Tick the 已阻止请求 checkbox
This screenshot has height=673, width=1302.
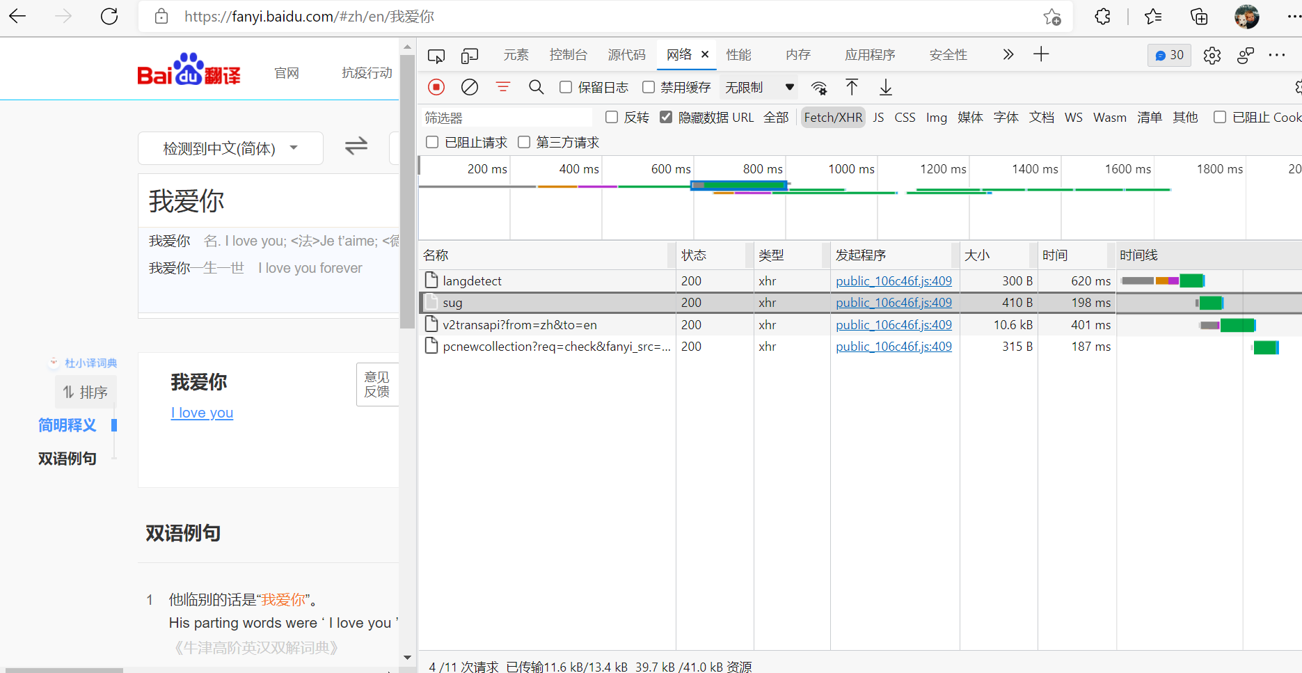coord(432,142)
